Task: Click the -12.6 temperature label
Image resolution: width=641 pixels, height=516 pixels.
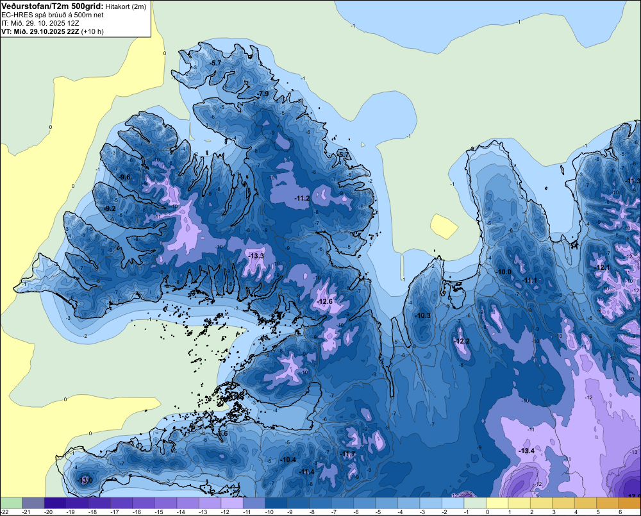Action: 324,301
